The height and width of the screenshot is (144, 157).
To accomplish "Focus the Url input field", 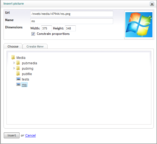I will (72, 14).
